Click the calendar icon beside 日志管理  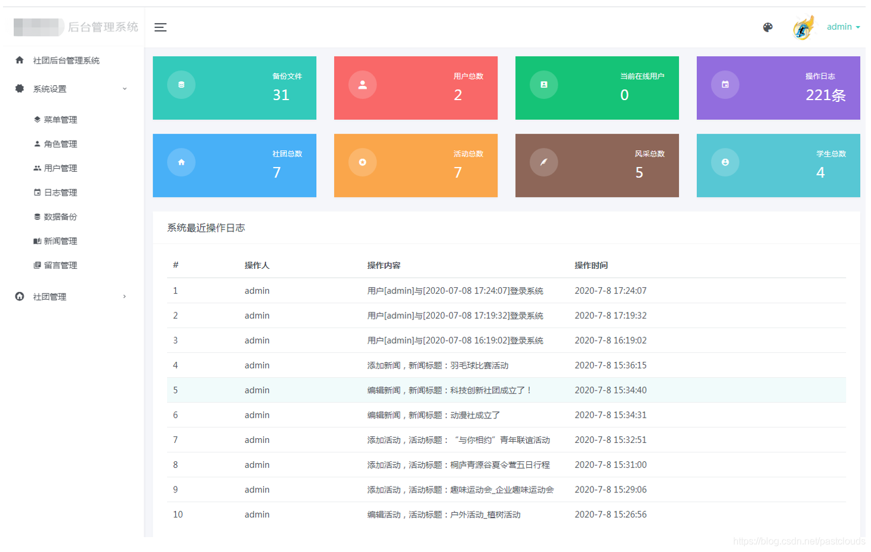pyautogui.click(x=37, y=192)
